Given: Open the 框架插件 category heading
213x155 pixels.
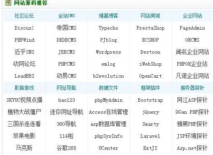Looking at the screenshot, I should 150,88.
